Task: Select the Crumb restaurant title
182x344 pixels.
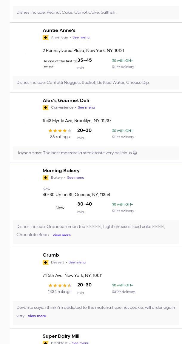Action: (51, 255)
